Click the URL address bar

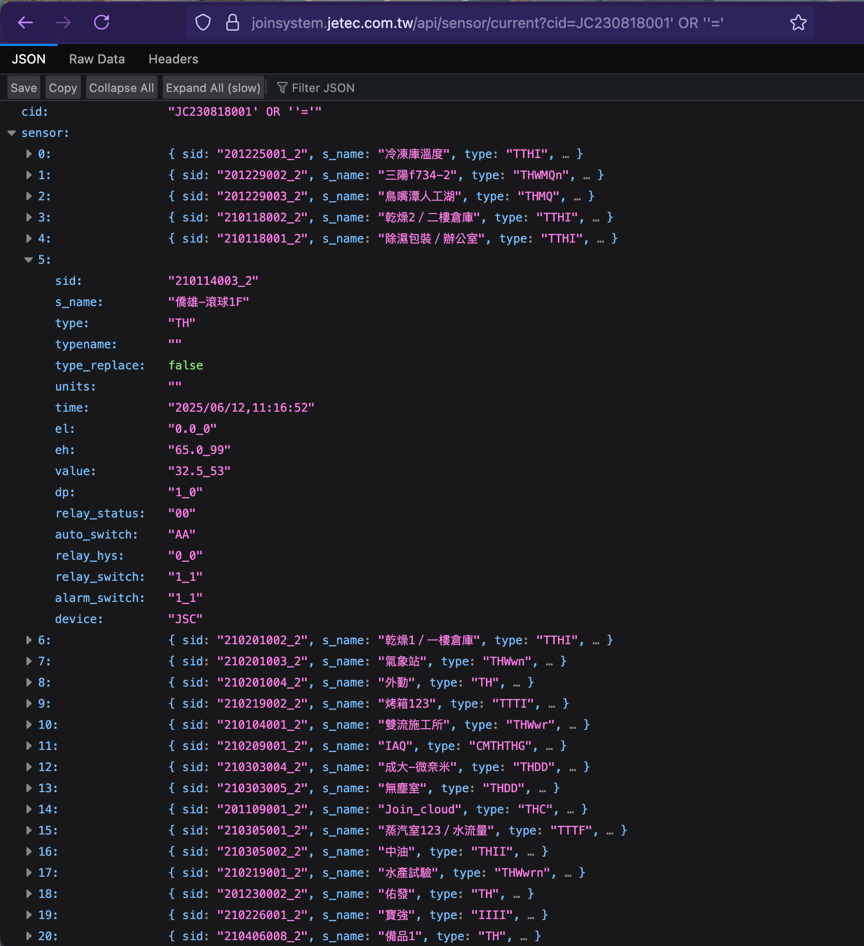[x=486, y=23]
